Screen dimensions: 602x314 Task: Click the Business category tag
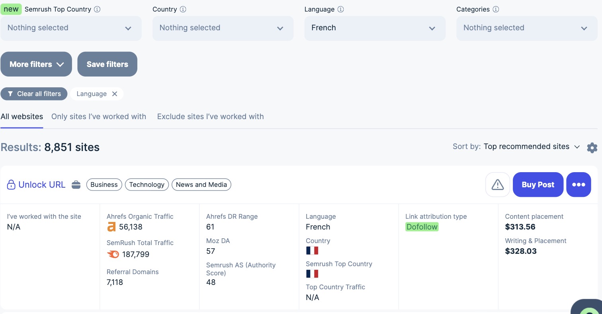104,184
